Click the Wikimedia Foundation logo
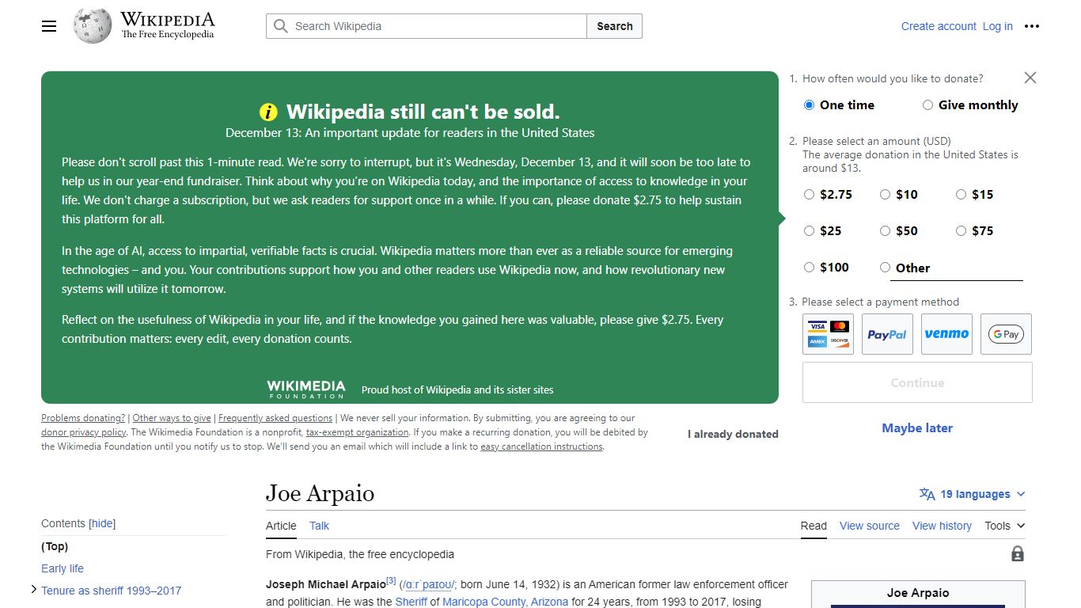The width and height of the screenshot is (1081, 608). point(306,389)
